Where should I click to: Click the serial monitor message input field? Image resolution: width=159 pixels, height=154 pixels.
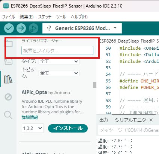point(129,130)
